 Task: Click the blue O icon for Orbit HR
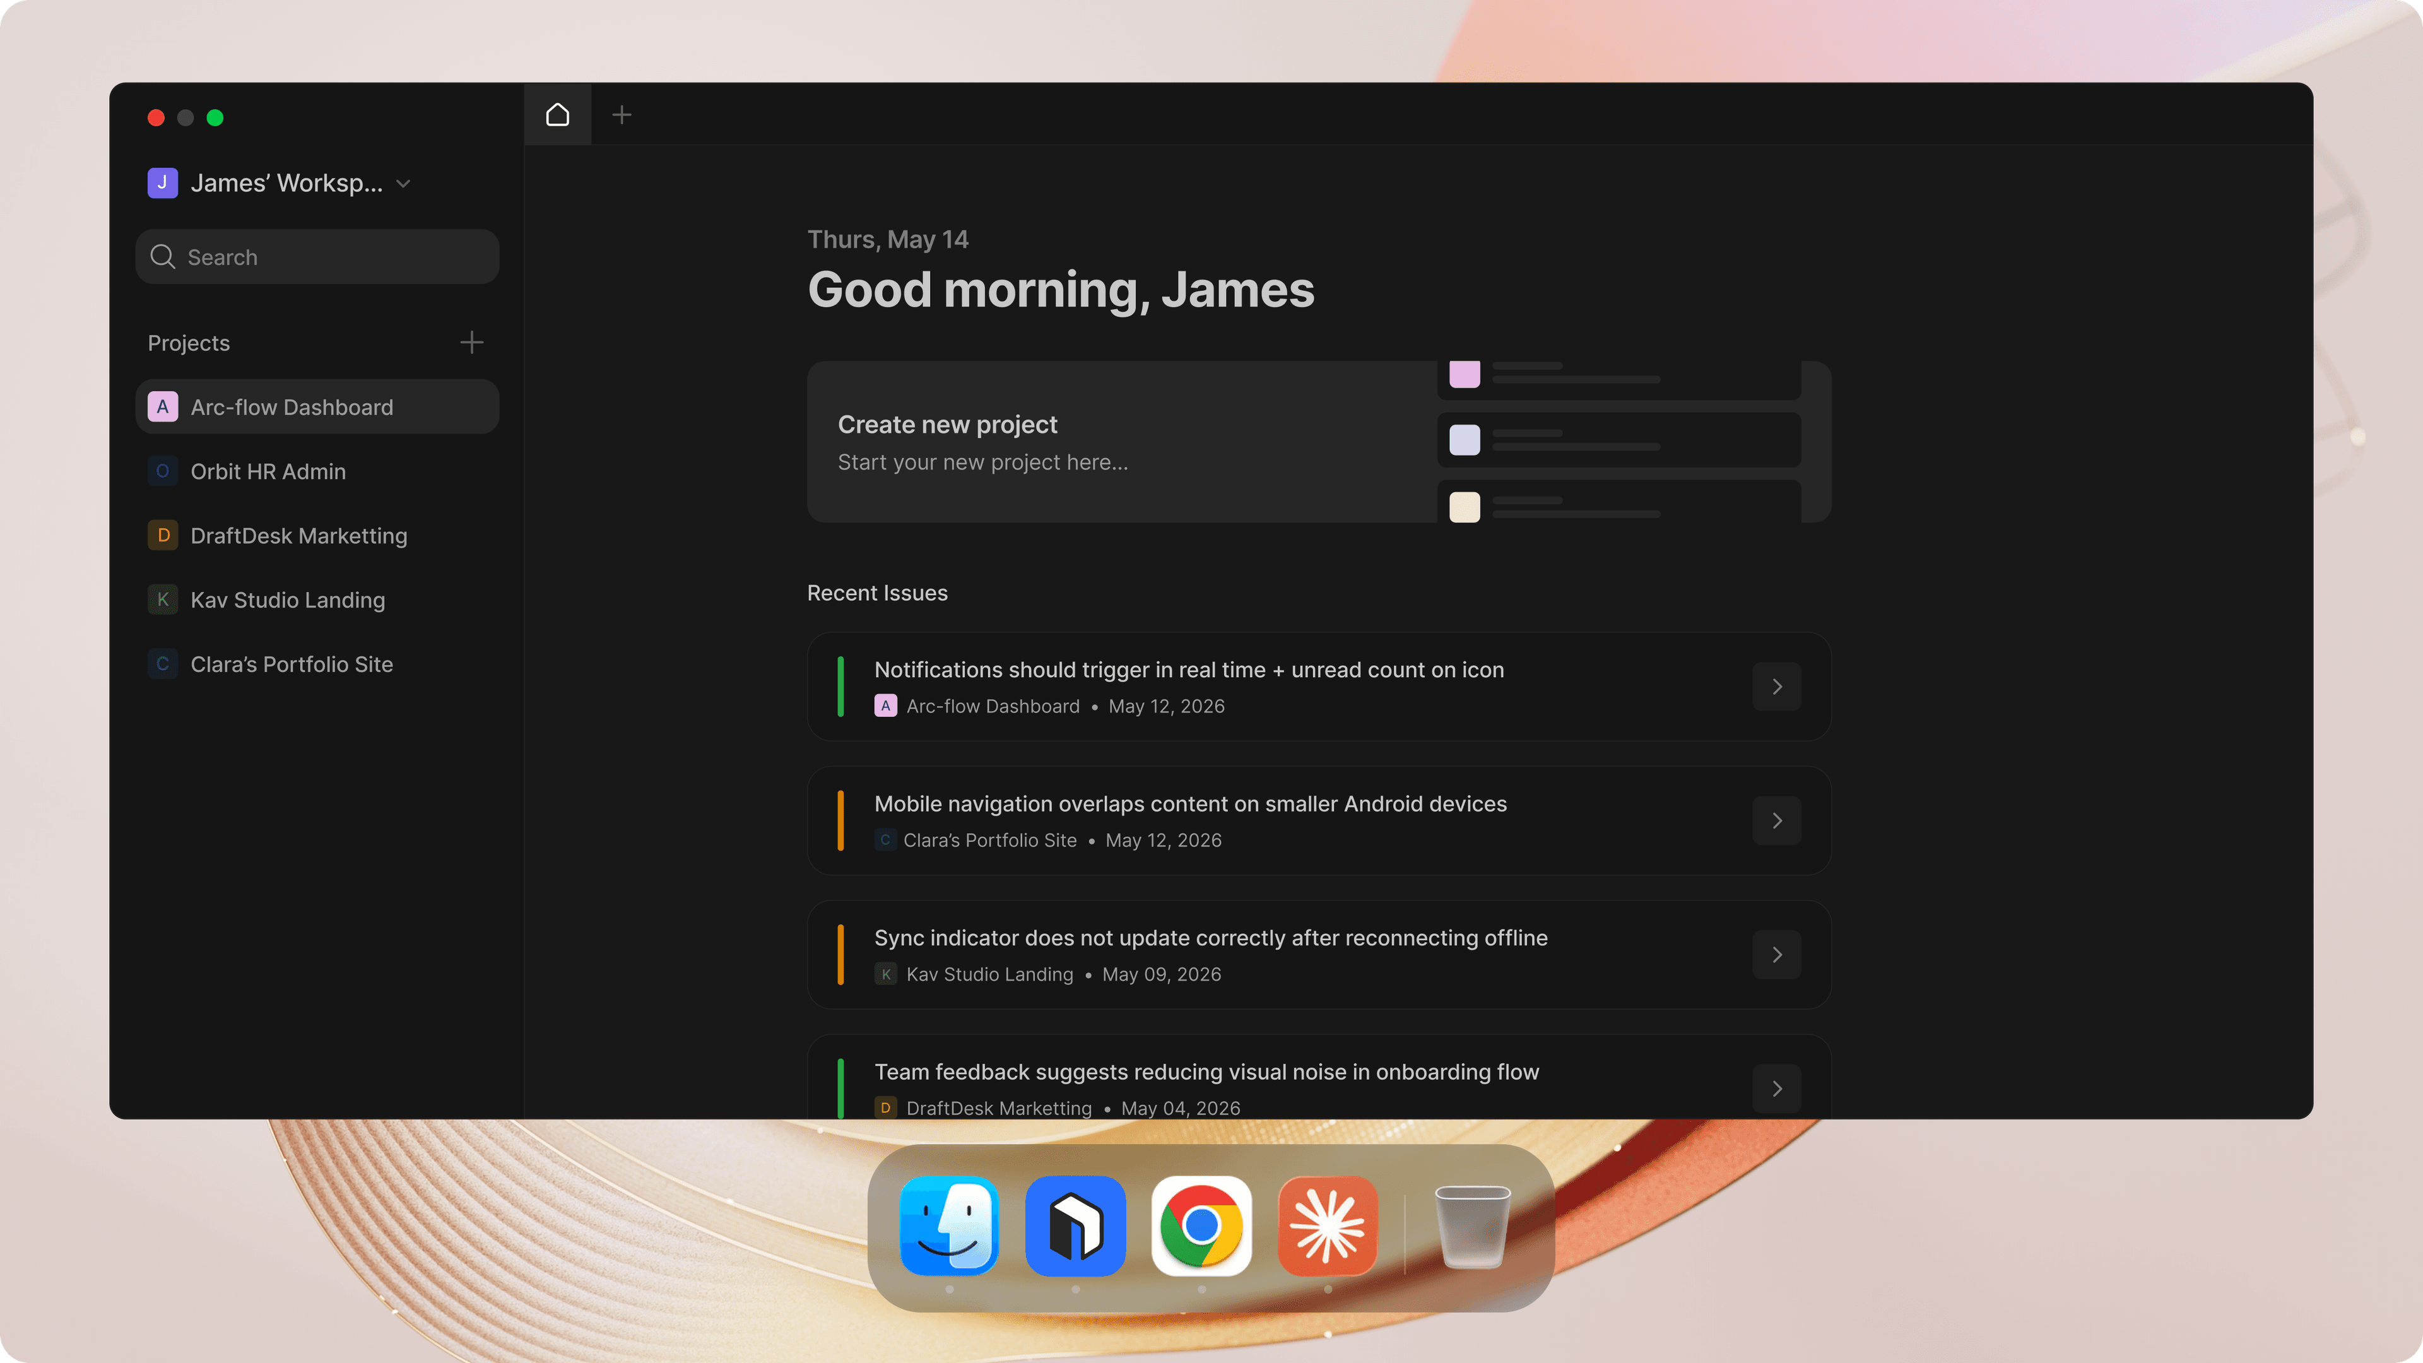(162, 471)
